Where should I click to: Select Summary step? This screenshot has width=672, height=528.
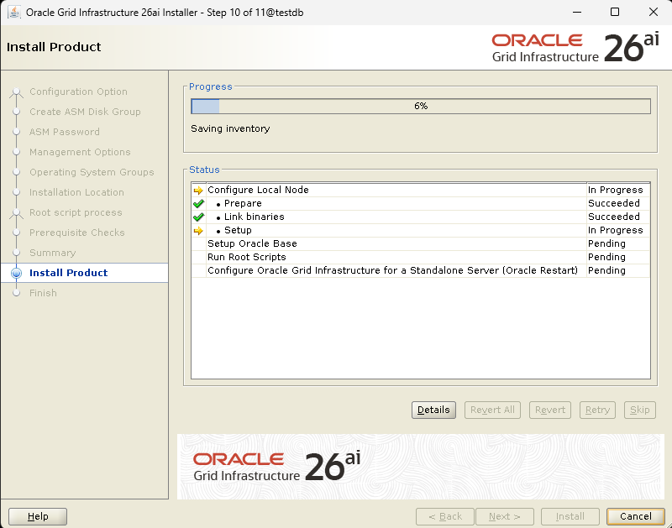pos(53,253)
